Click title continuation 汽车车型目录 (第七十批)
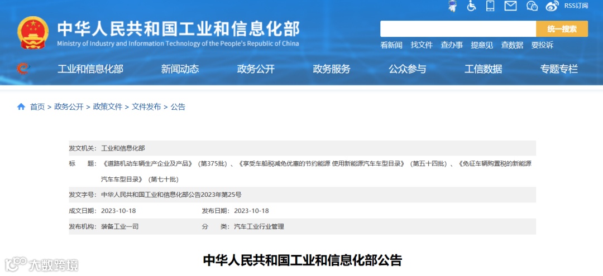Image resolution: width=603 pixels, height=276 pixels. point(140,180)
